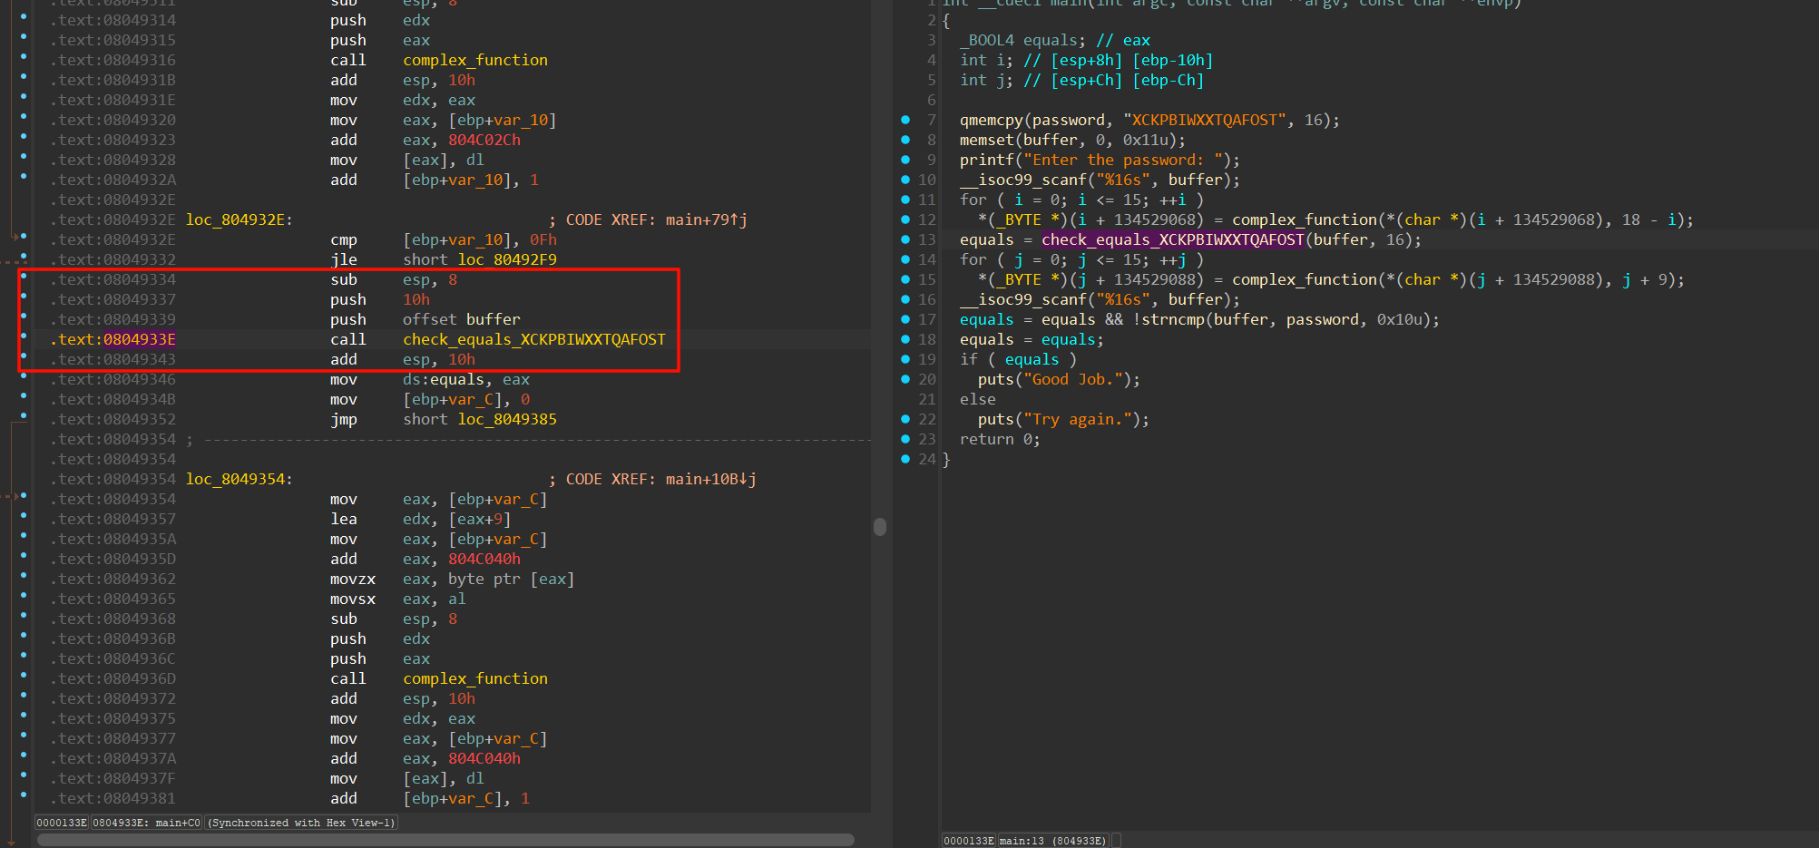1819x848 pixels.
Task: Toggle breakpoint dot on pseudocode line 17 strncmp
Action: click(905, 319)
